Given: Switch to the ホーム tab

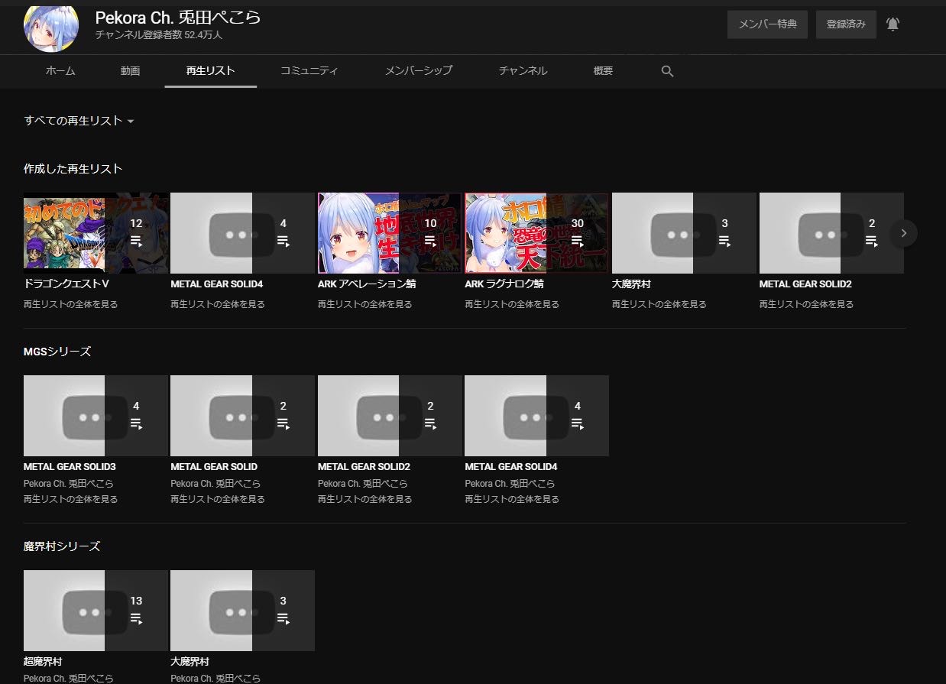Looking at the screenshot, I should click(60, 70).
